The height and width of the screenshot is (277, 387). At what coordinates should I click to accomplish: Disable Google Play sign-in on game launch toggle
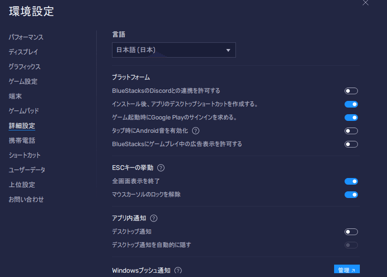[x=351, y=118]
